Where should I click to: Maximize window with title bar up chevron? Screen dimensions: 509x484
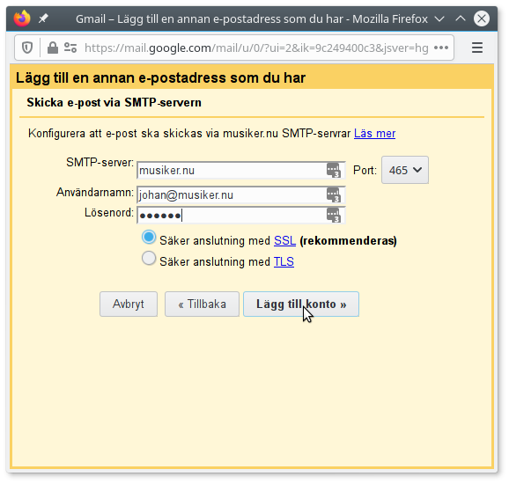point(461,18)
